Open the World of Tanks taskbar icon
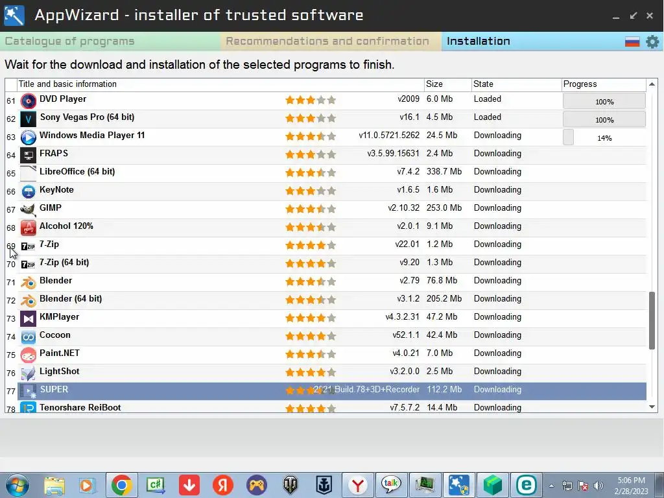664x498 pixels. click(290, 485)
